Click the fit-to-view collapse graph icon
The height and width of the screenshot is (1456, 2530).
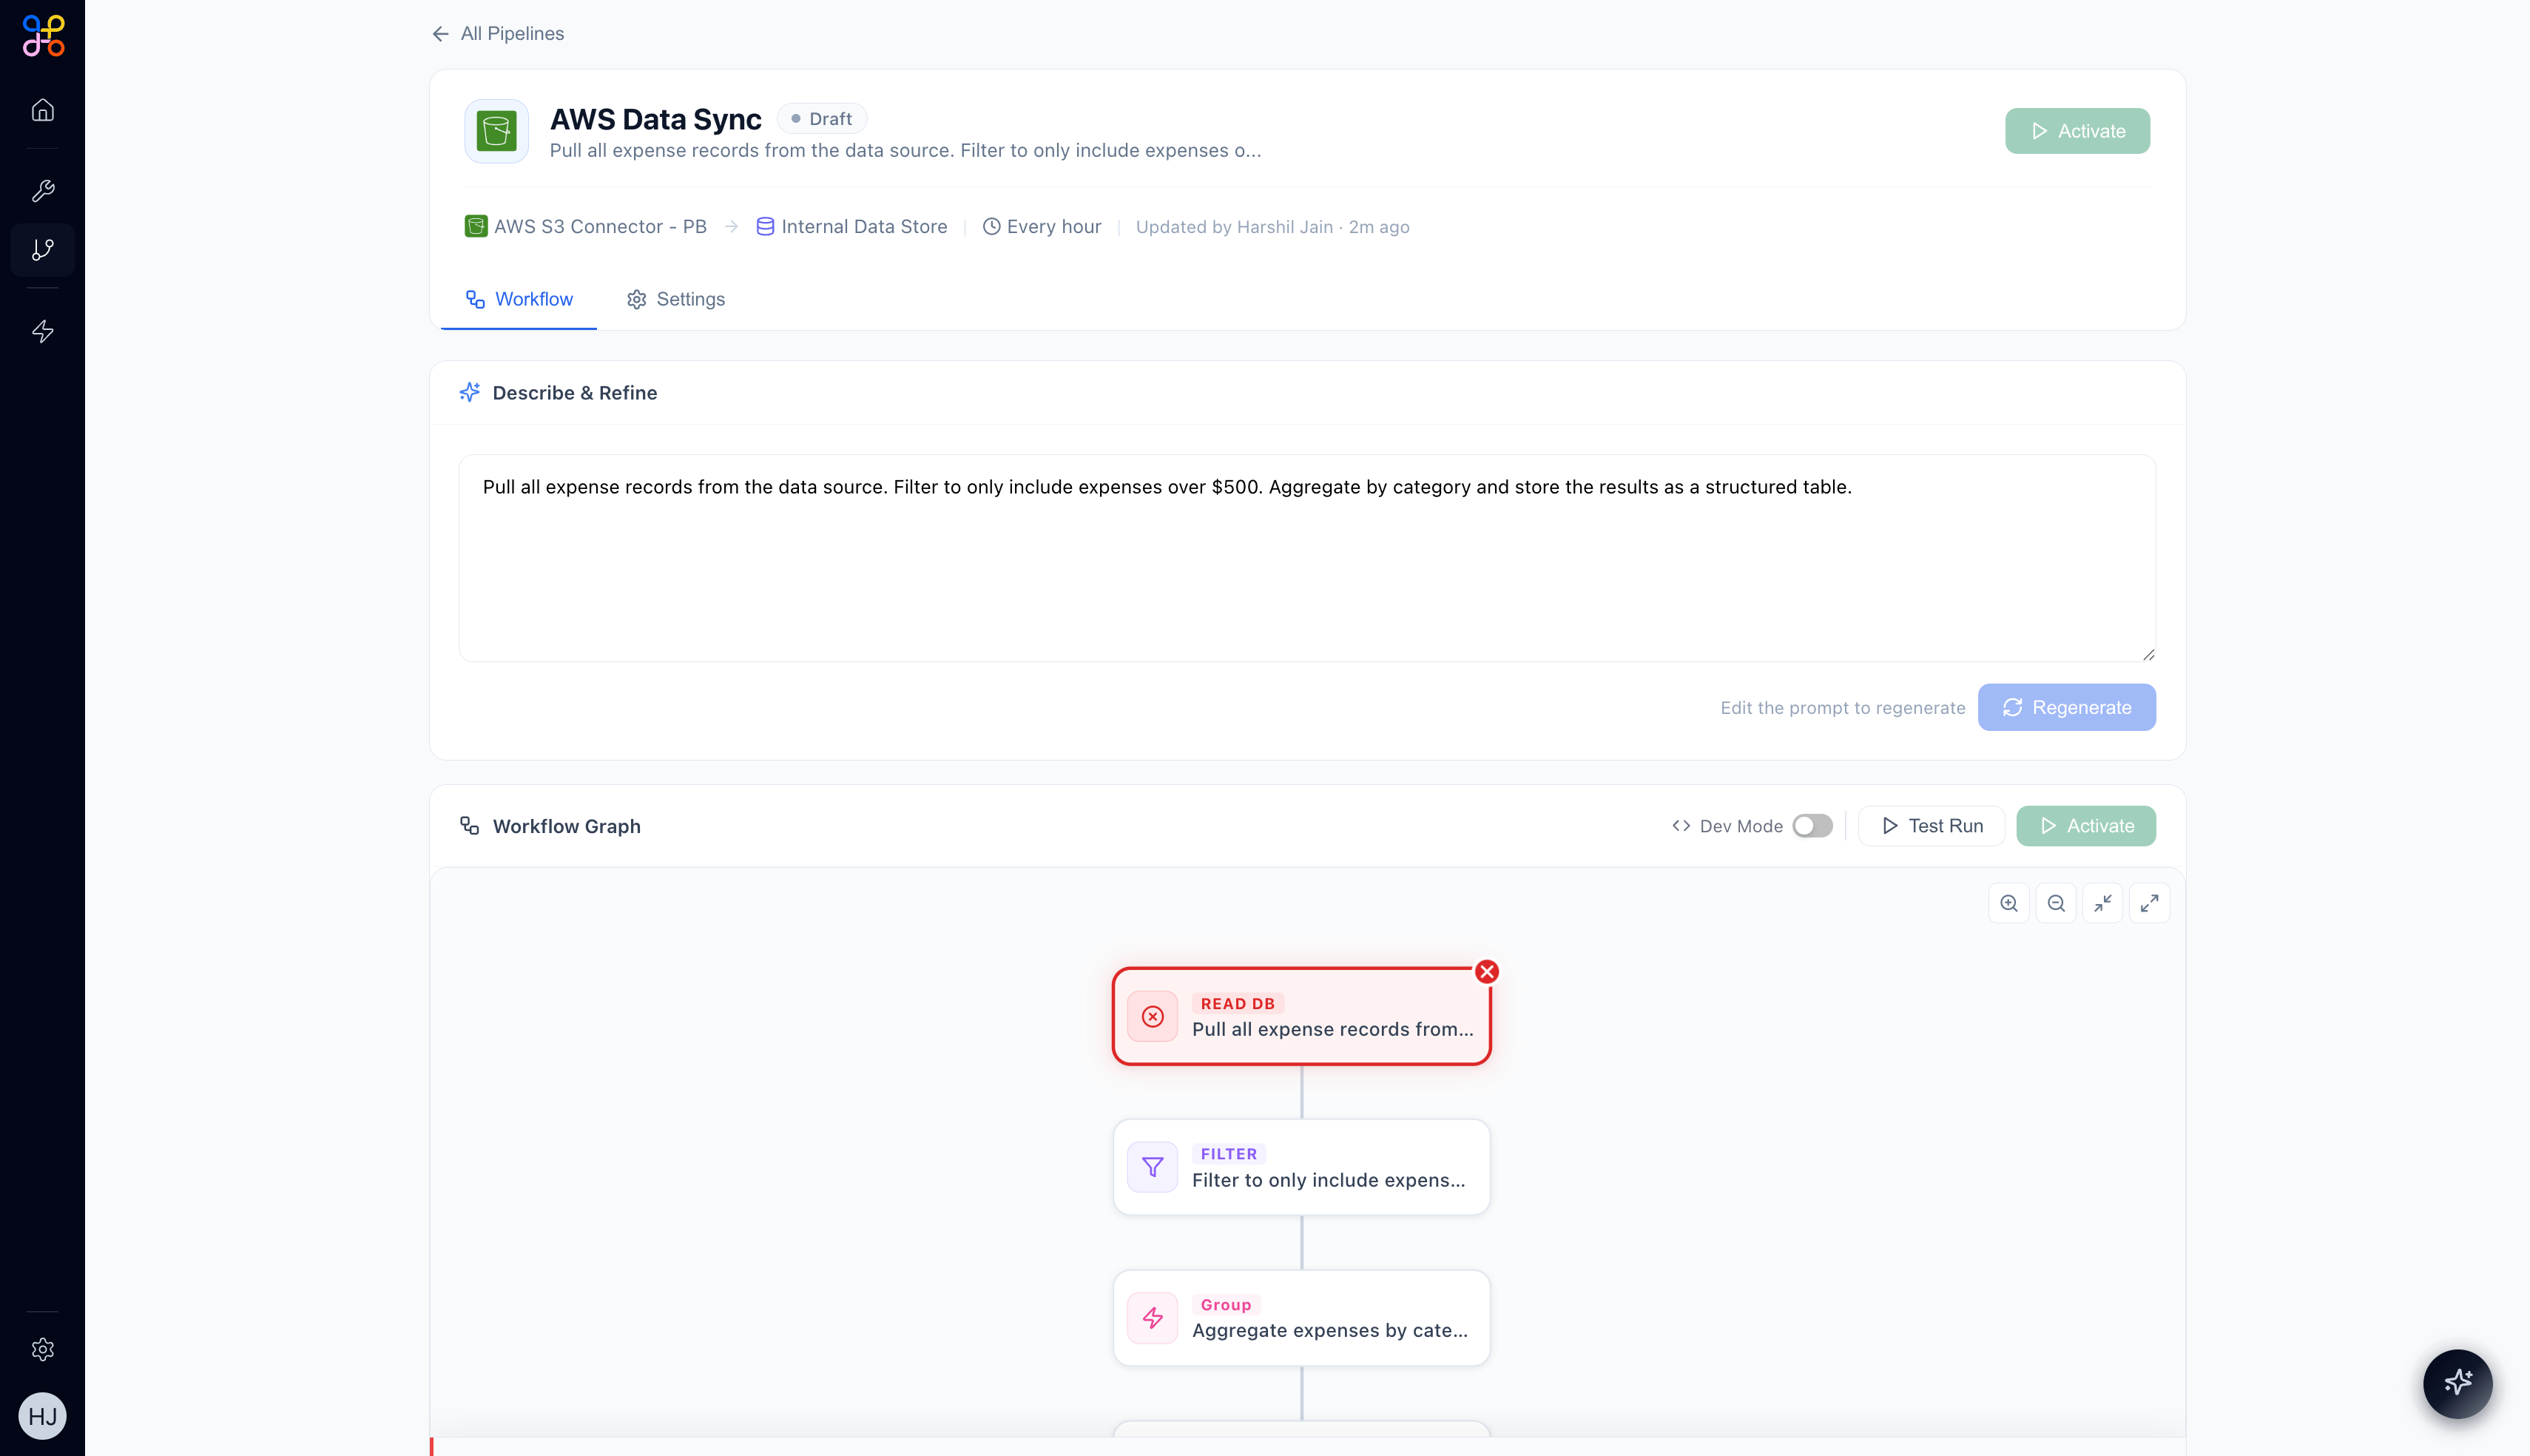point(2102,903)
